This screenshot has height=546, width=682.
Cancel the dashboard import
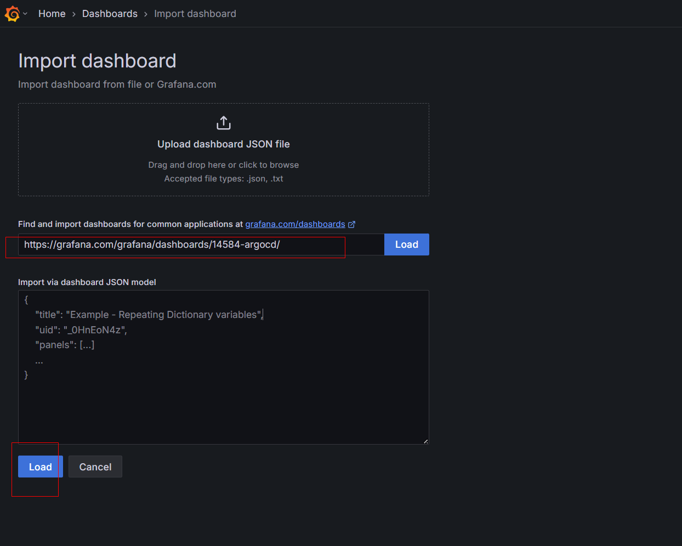coord(95,467)
